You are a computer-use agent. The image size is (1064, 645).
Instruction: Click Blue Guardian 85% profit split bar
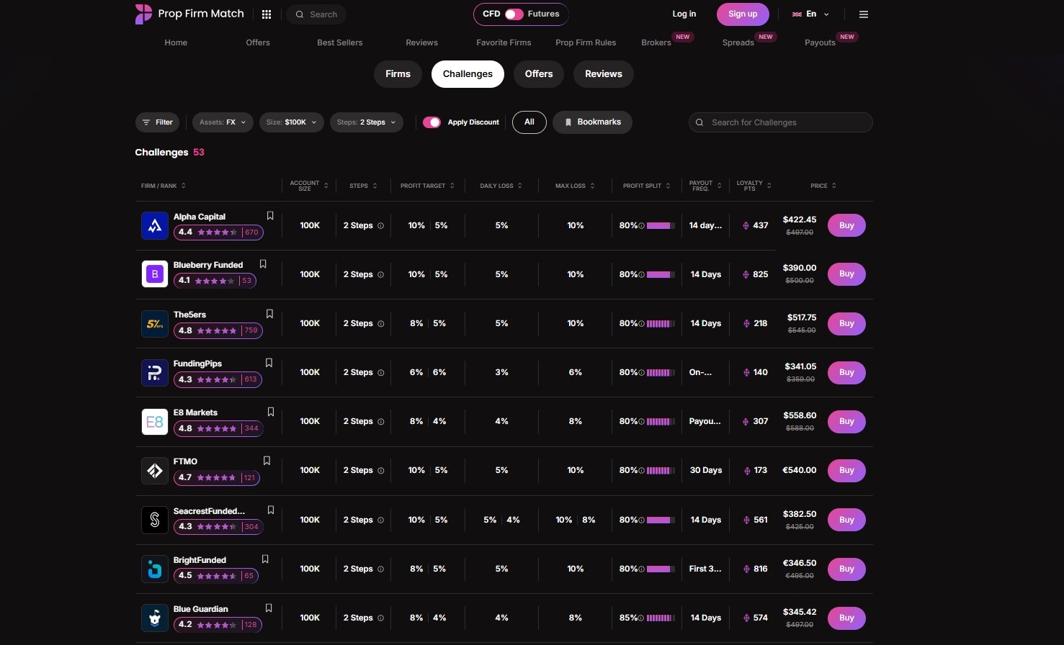pos(661,618)
